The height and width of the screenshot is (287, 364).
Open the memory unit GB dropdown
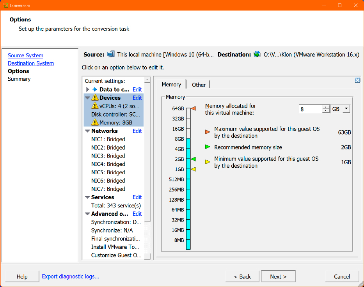[x=346, y=108]
